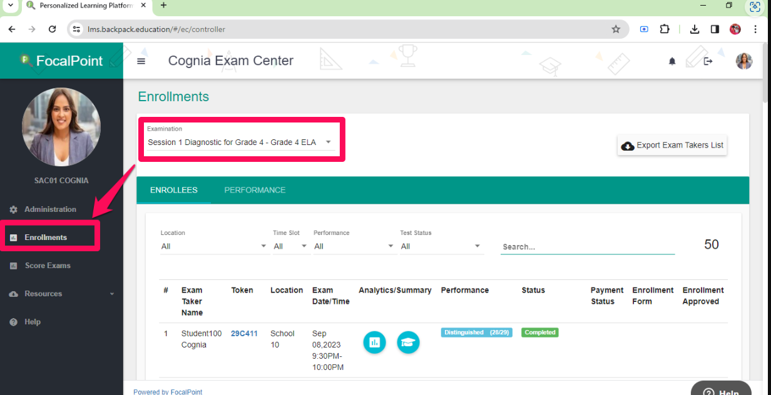Expand the Resources sidebar menu
Viewport: 771px width, 395px height.
pyautogui.click(x=61, y=294)
